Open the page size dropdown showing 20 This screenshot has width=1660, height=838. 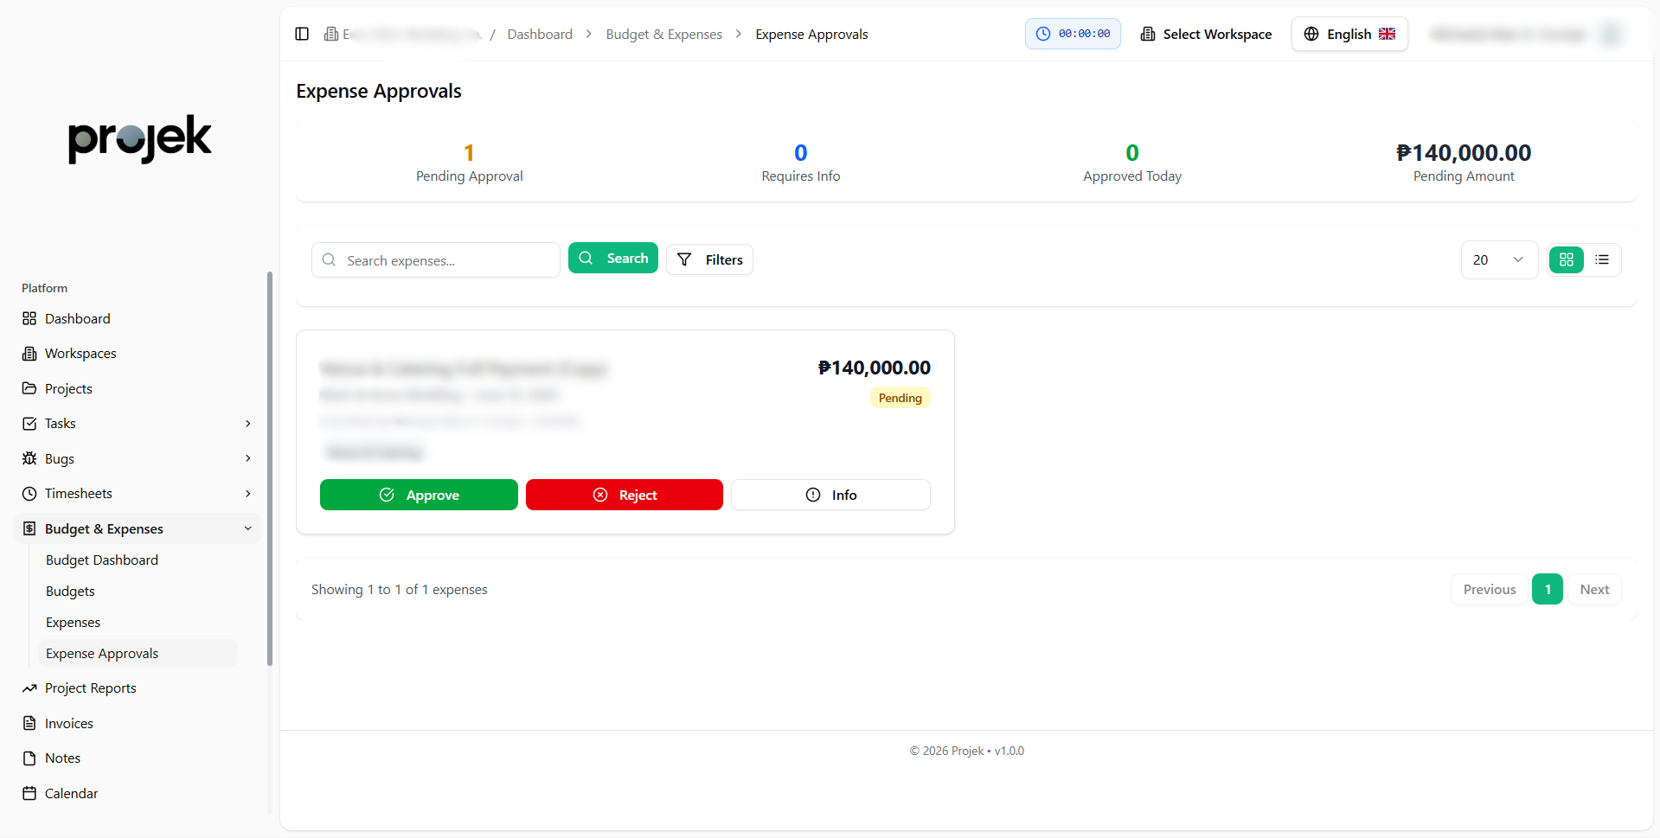coord(1498,259)
